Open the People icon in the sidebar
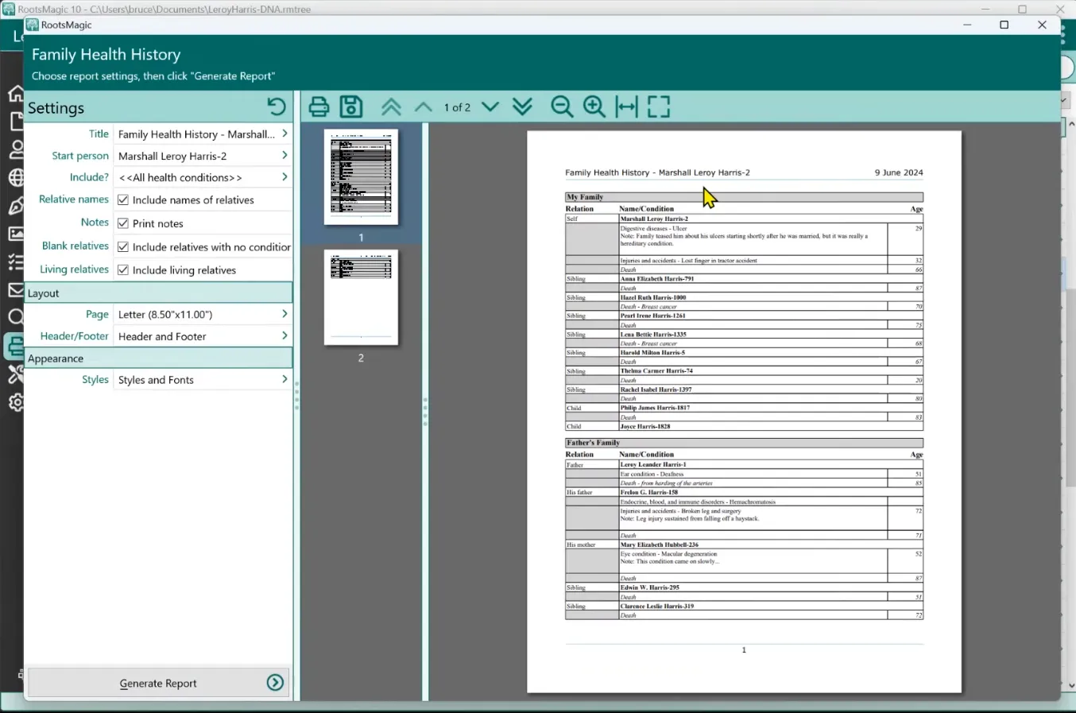This screenshot has width=1076, height=713. coord(16,150)
